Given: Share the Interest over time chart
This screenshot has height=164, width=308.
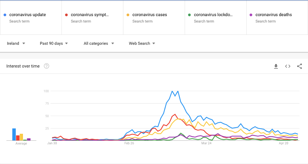Looking at the screenshot, I should 299,66.
